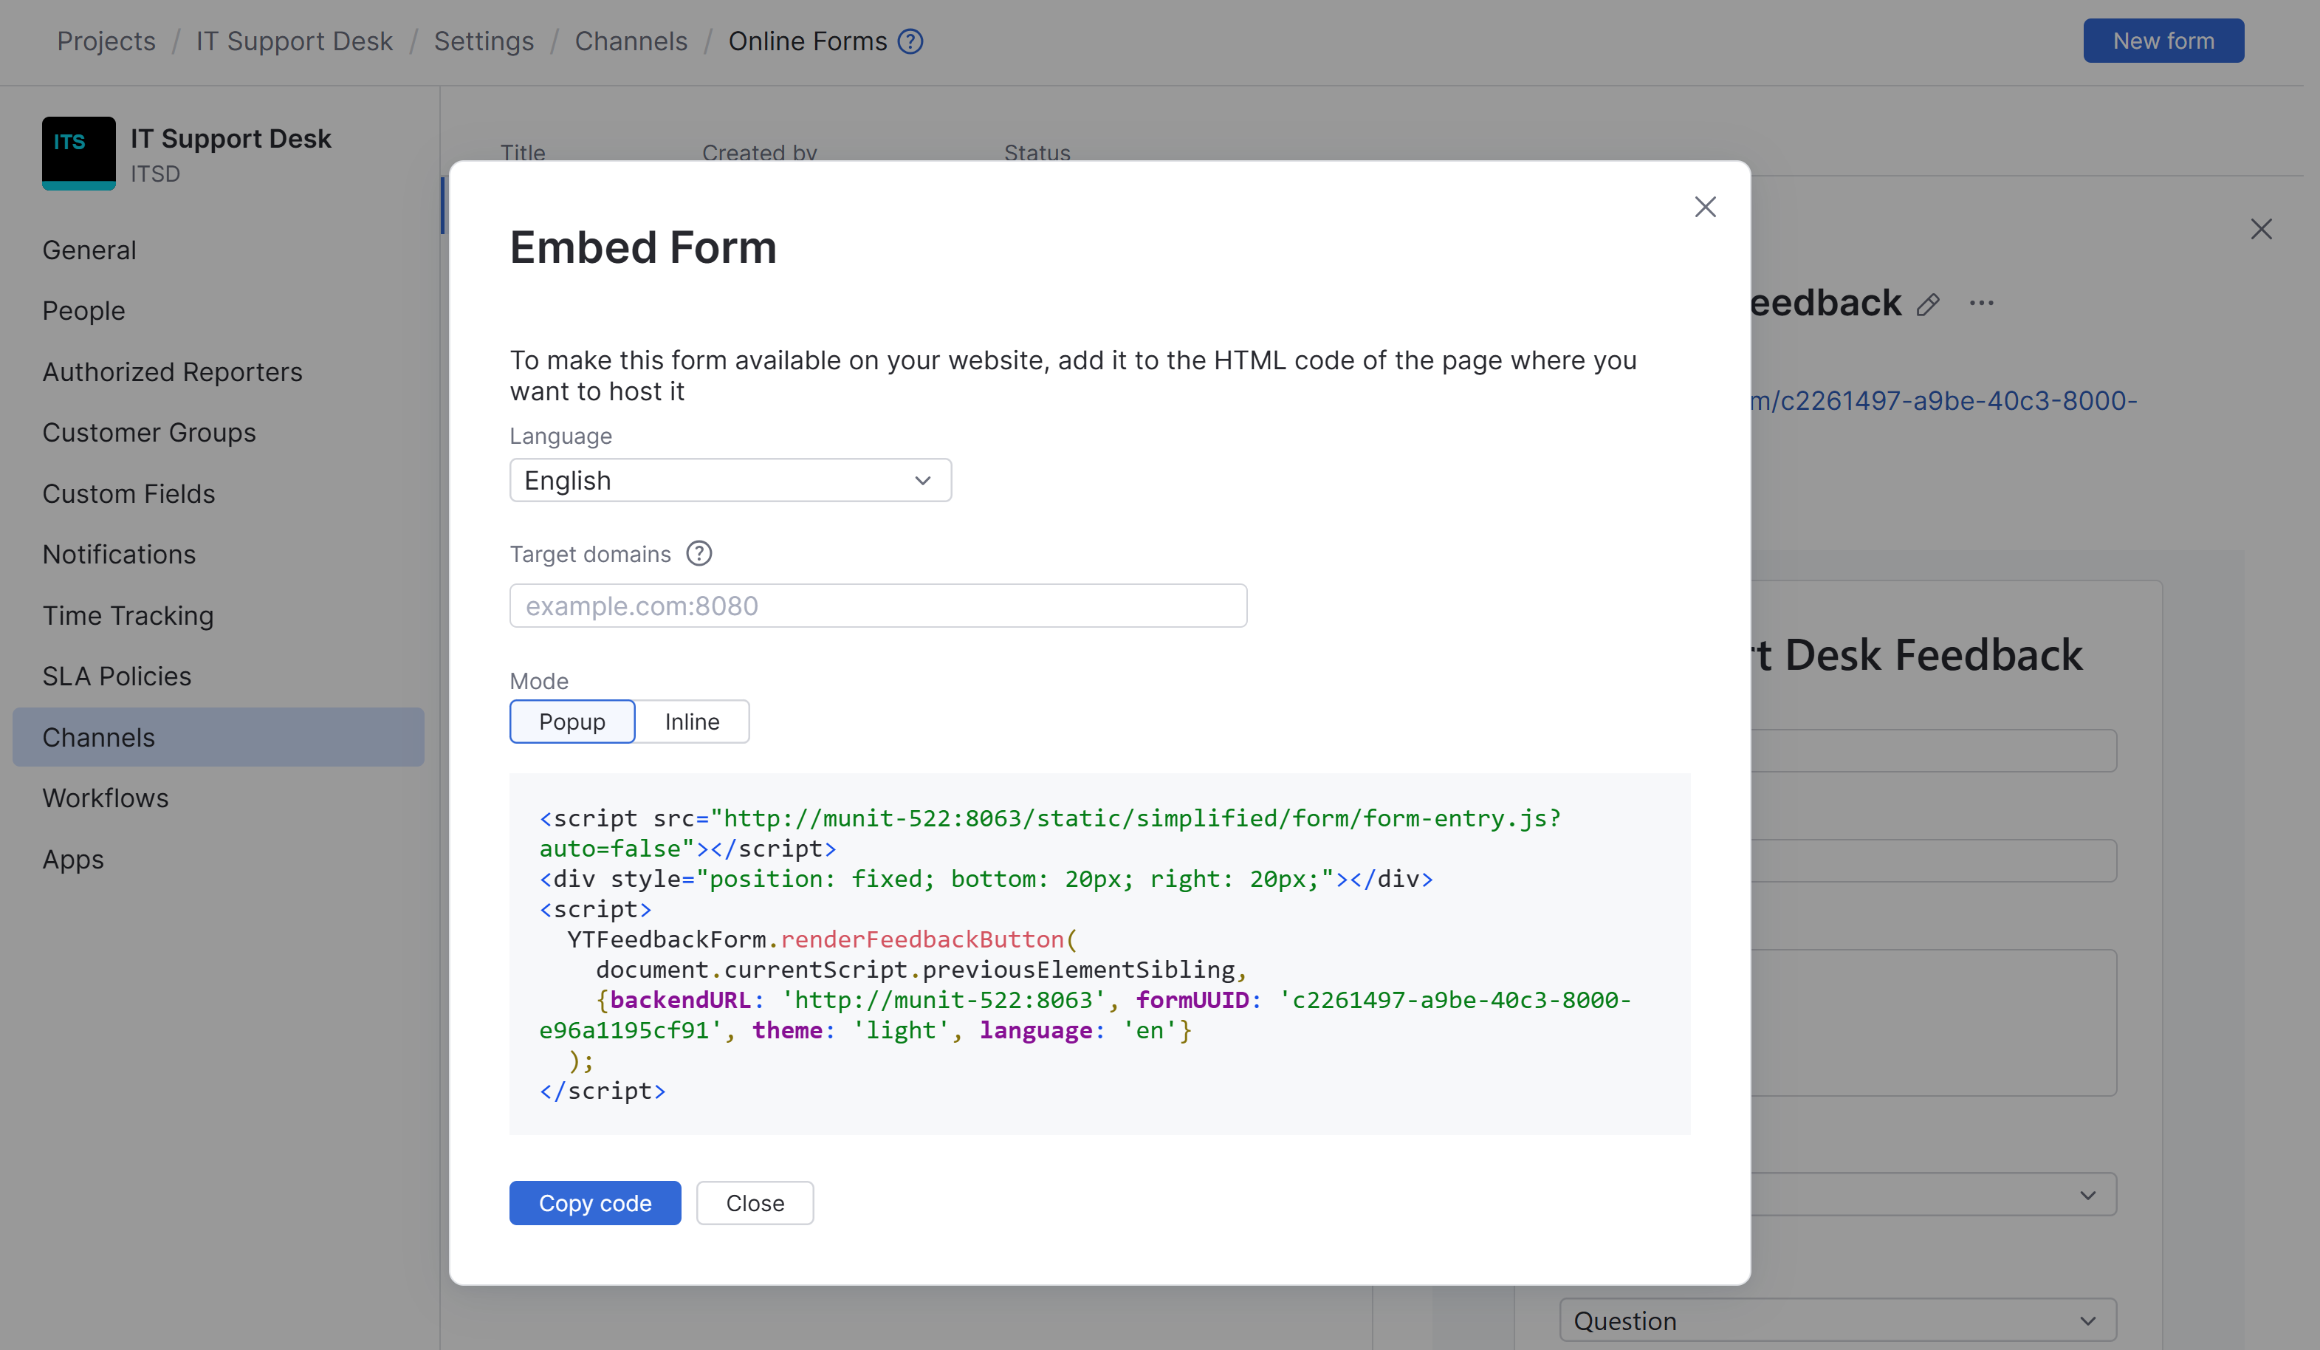Go to the Settings breadcrumb
Viewport: 2320px width, 1350px height.
coord(484,41)
